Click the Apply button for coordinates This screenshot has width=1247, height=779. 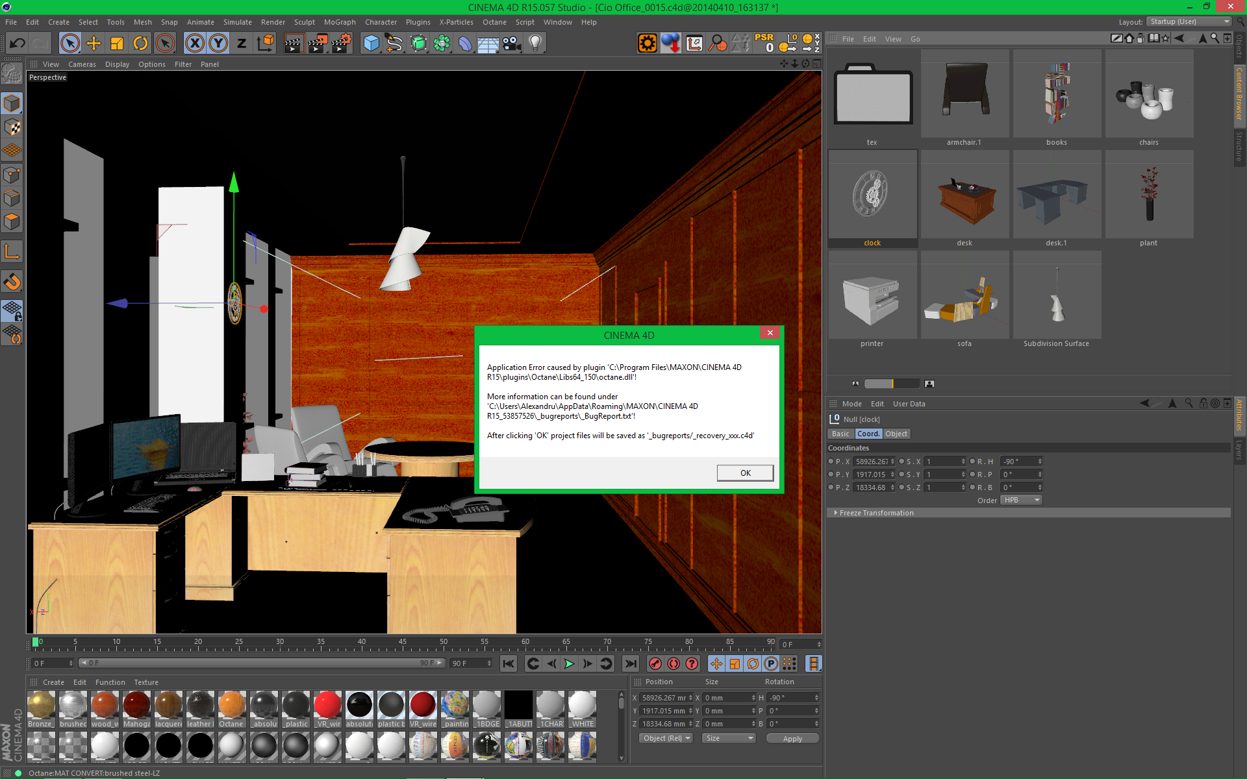click(792, 739)
